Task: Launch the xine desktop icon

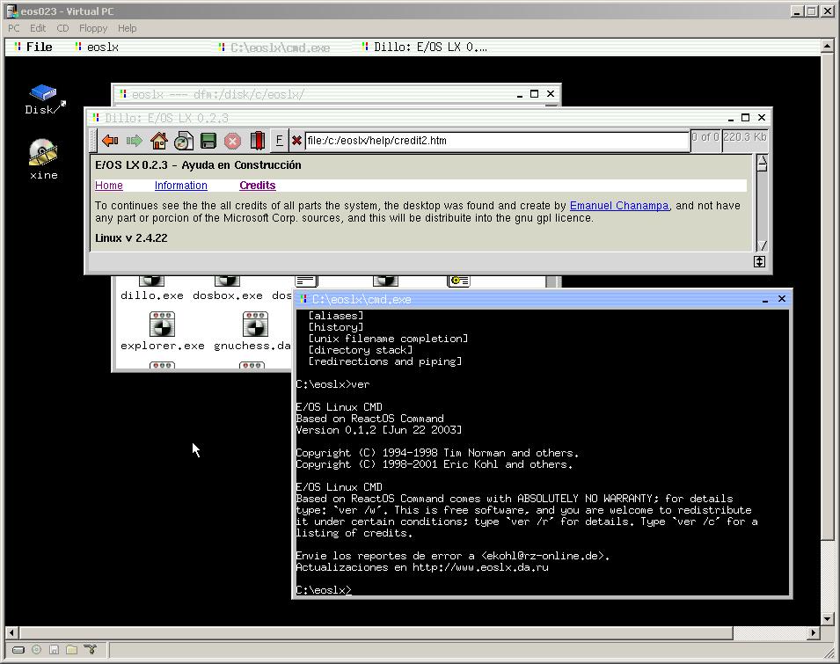Action: tap(43, 159)
